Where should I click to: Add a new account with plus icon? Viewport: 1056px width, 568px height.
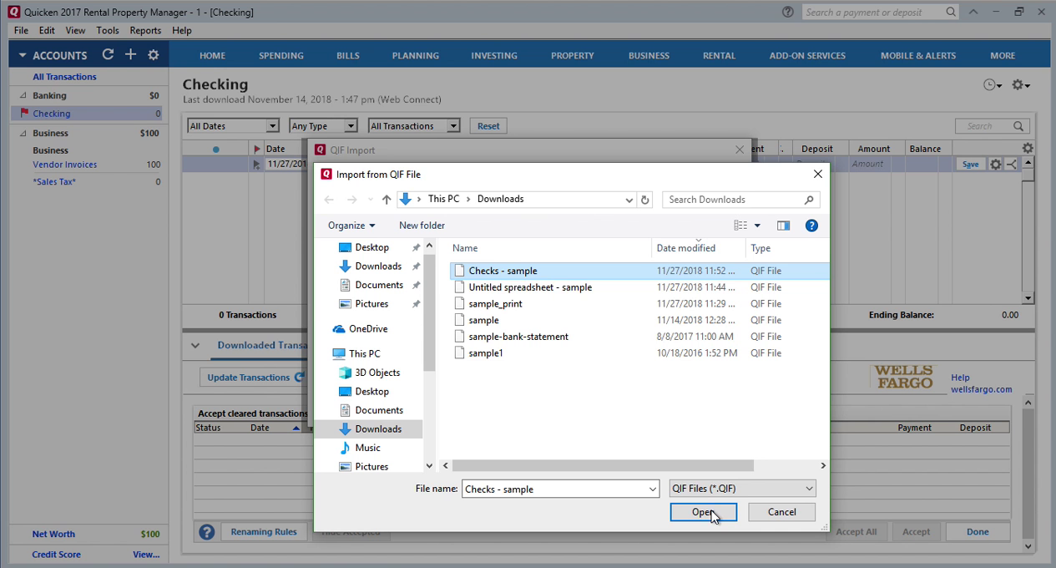[x=130, y=54]
